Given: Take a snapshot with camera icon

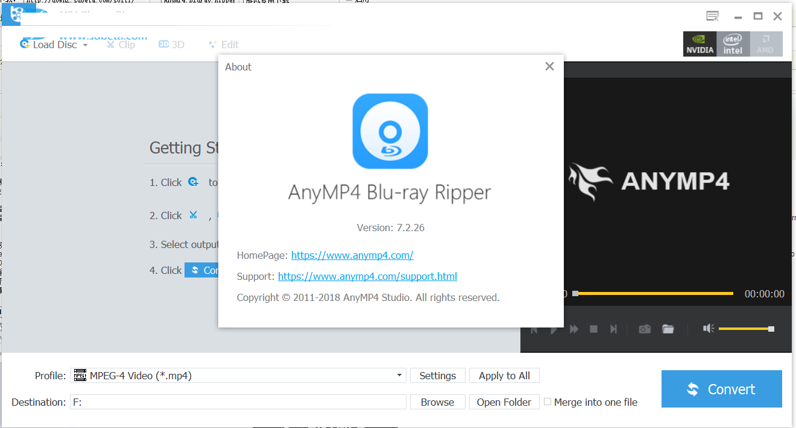Looking at the screenshot, I should click(x=645, y=329).
